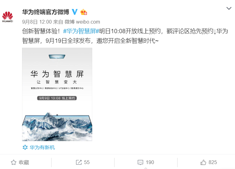The height and width of the screenshot is (169, 235).
Task: Open the 华为有新机 topic link
Action: pyautogui.click(x=42, y=147)
